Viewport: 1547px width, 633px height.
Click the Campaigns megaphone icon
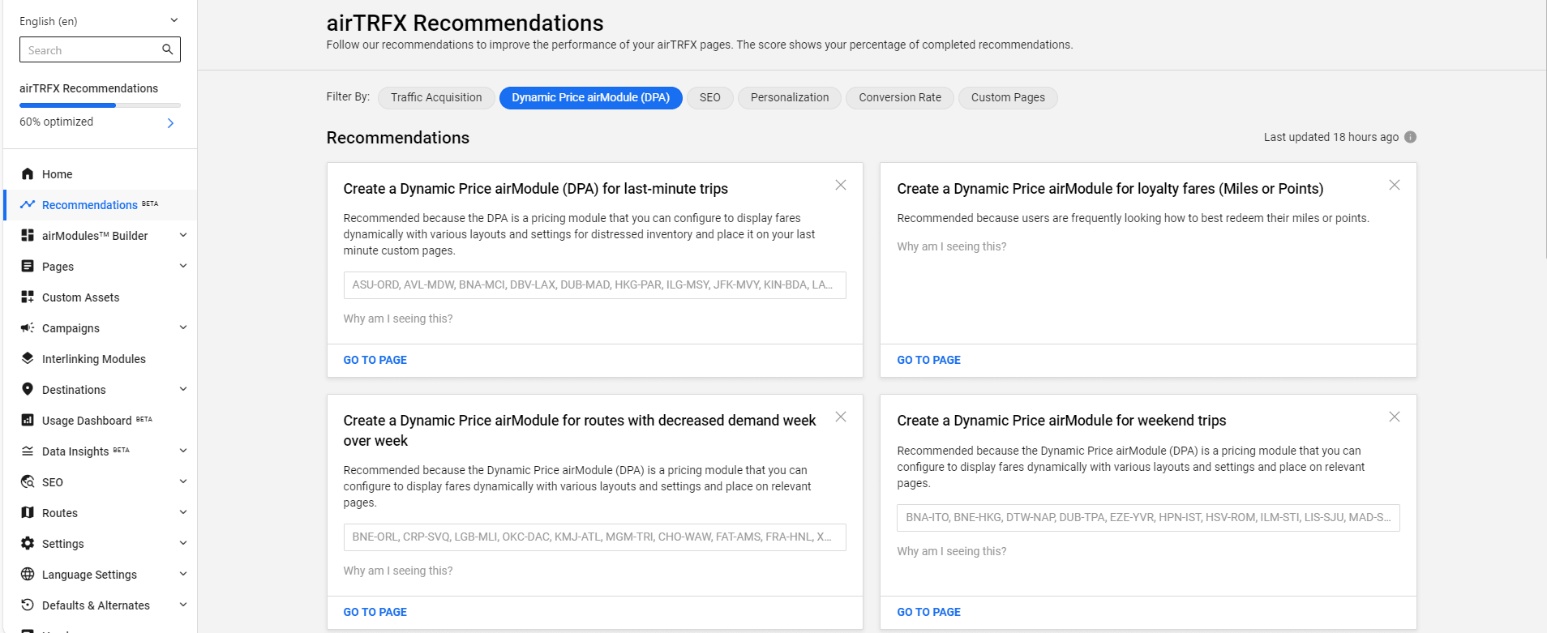28,327
